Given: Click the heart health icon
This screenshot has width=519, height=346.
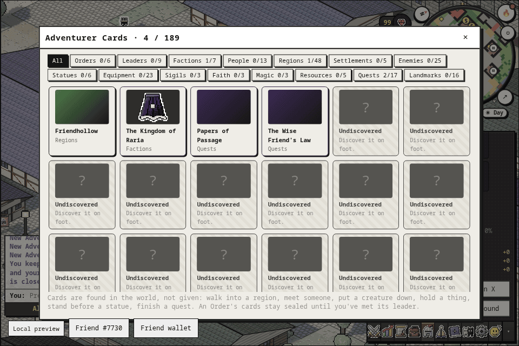Looking at the screenshot, I should (402, 23).
